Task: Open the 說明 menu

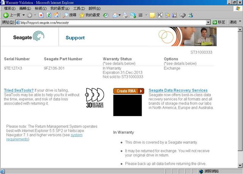Action: [x=95, y=8]
